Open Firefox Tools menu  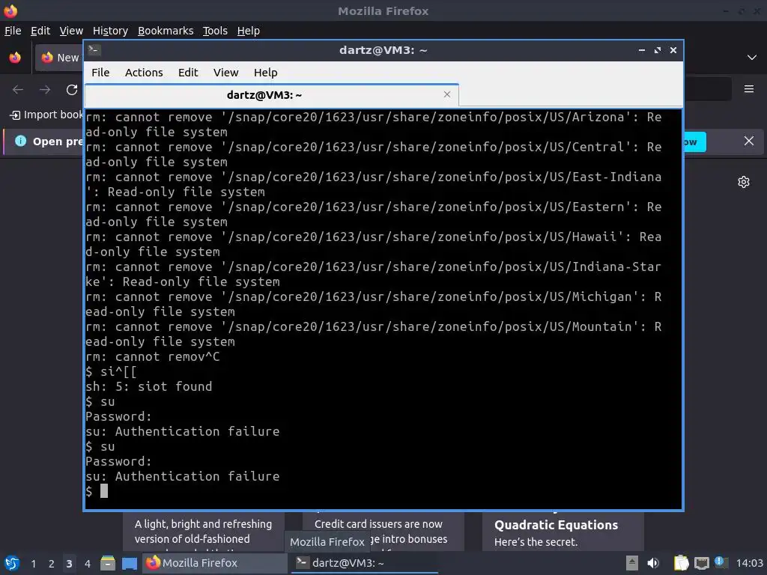[x=215, y=31]
